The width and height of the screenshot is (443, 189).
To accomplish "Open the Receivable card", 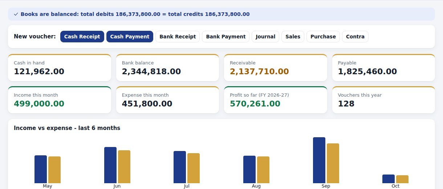I will click(276, 68).
